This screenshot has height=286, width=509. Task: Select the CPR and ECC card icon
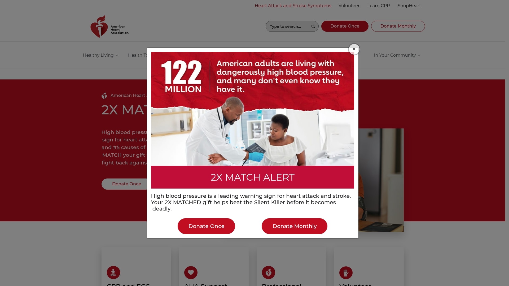coord(113,272)
